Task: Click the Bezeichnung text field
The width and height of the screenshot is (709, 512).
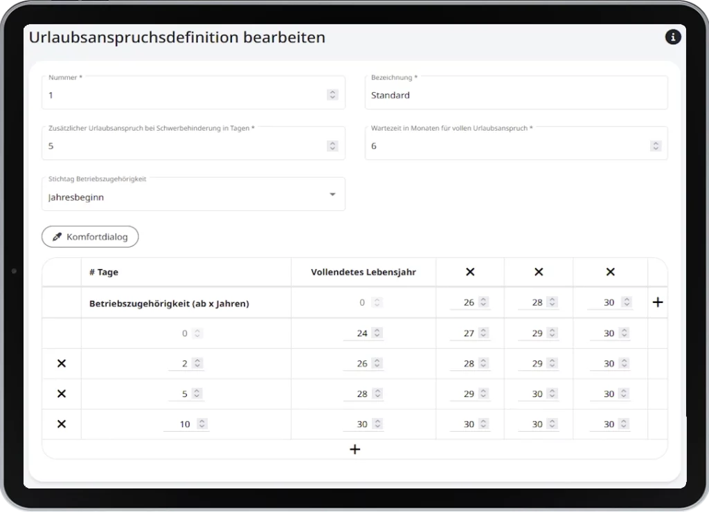Action: coord(516,95)
